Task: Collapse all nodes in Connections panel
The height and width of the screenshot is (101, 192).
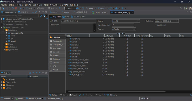Action: click(33, 12)
